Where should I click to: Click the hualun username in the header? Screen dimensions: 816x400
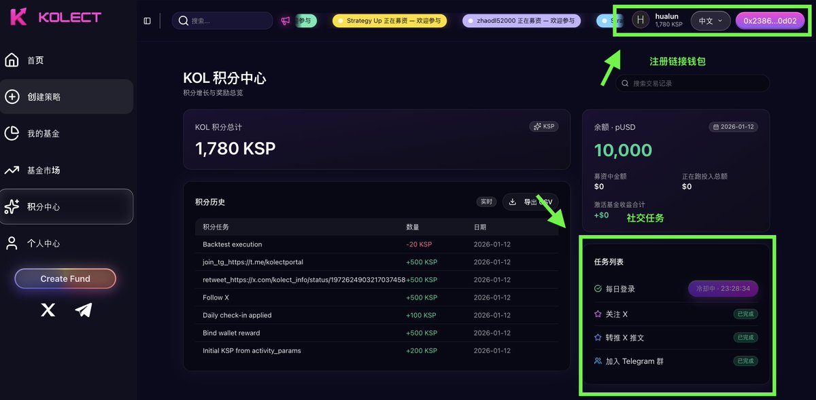(x=666, y=16)
